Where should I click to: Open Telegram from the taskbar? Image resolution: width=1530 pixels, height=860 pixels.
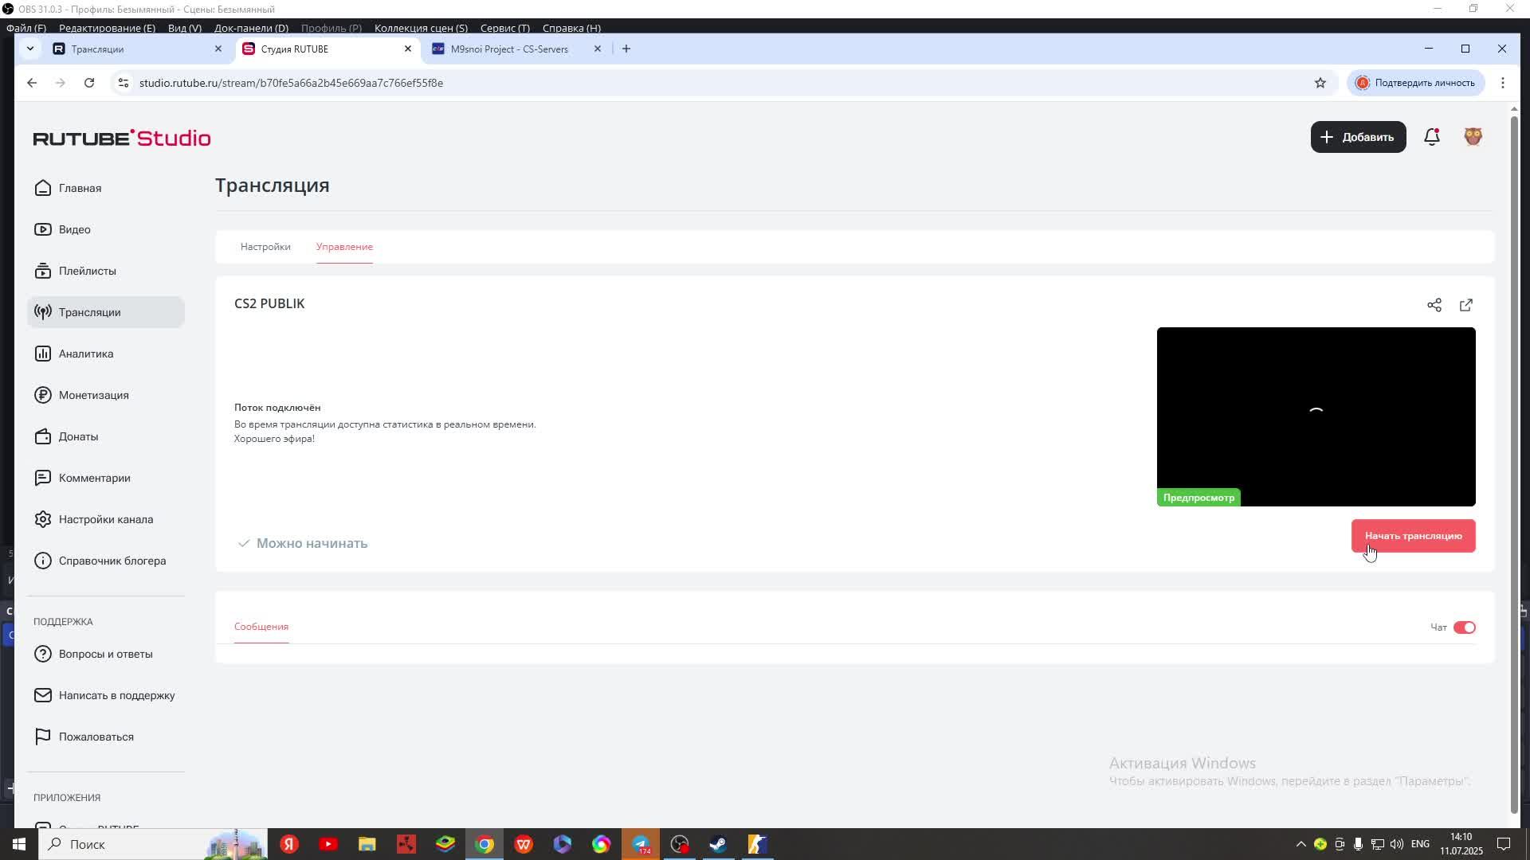[641, 844]
